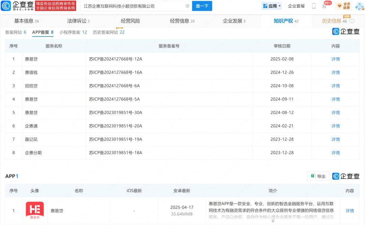Screen dimensions: 365x225
Task: Select the 小程序备案 sub-tab
Action: [x=73, y=32]
